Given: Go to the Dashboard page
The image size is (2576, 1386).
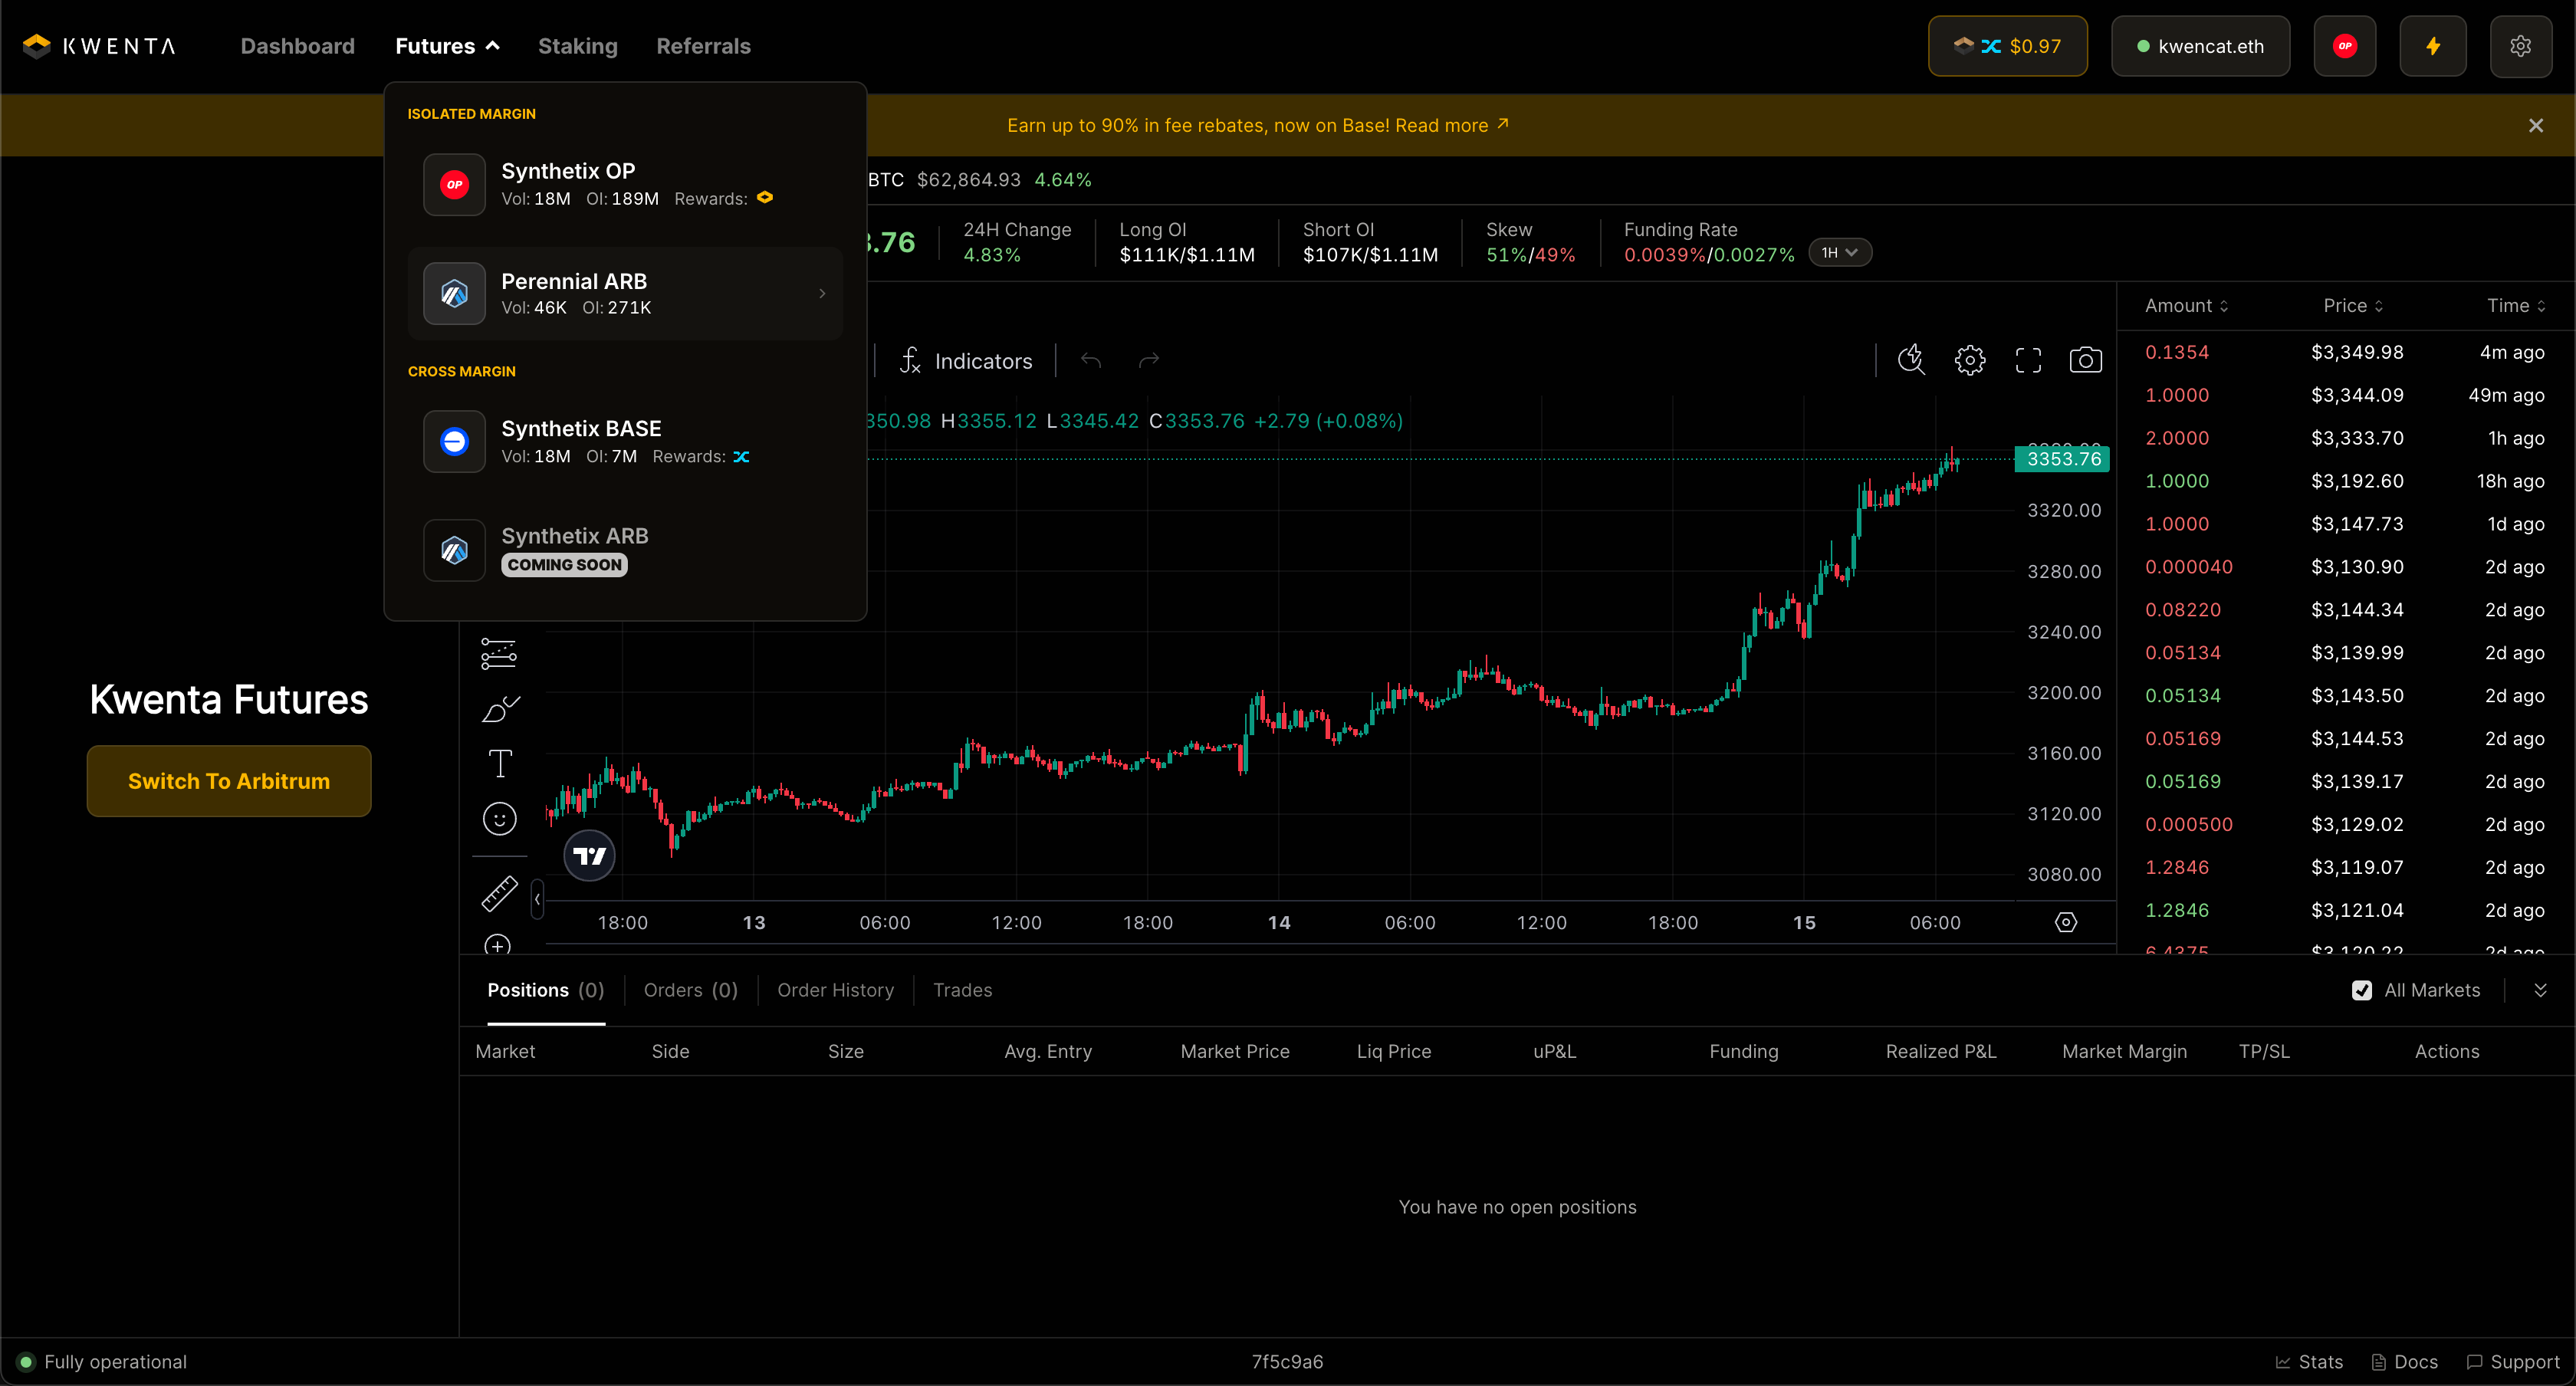Looking at the screenshot, I should [x=298, y=46].
